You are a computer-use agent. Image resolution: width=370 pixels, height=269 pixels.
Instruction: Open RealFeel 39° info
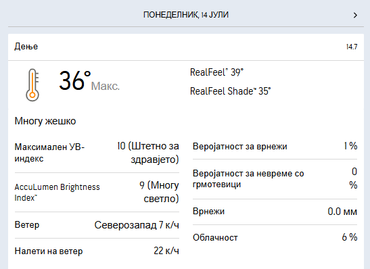[x=216, y=72]
